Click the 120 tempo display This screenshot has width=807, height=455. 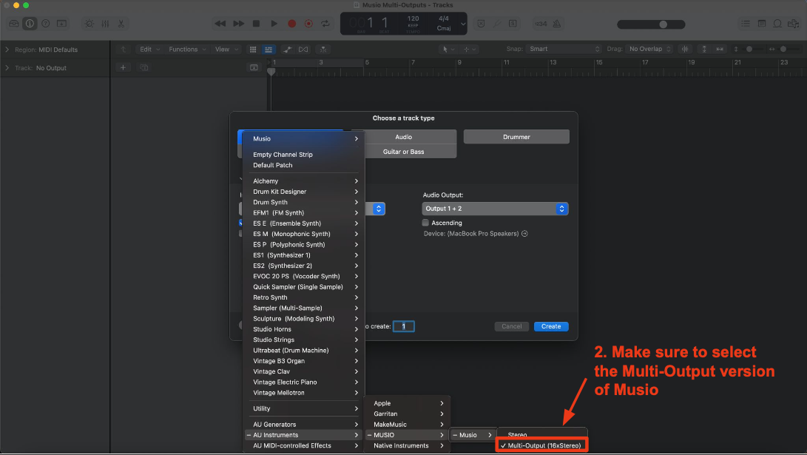413,19
